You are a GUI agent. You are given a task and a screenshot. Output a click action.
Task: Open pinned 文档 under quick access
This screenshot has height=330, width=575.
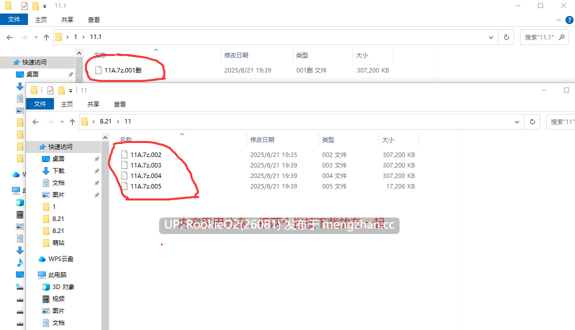tap(58, 183)
